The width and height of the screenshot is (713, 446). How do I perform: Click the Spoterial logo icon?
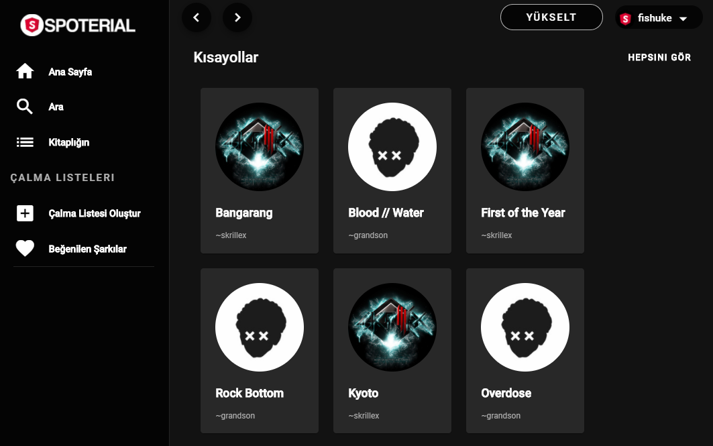[31, 25]
